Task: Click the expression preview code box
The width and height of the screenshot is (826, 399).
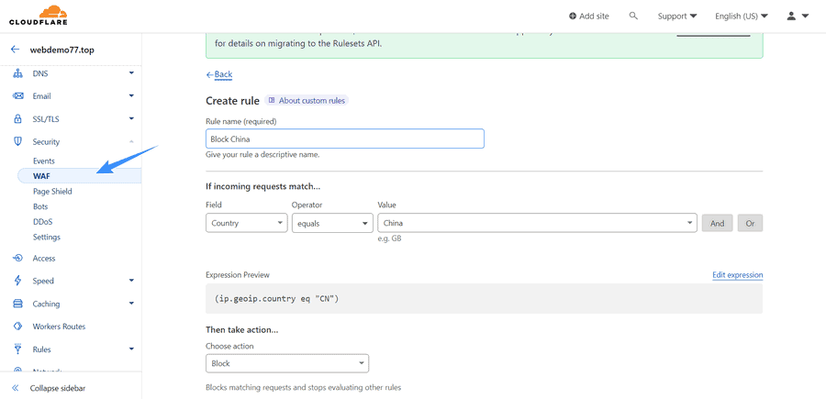Action: [x=484, y=298]
